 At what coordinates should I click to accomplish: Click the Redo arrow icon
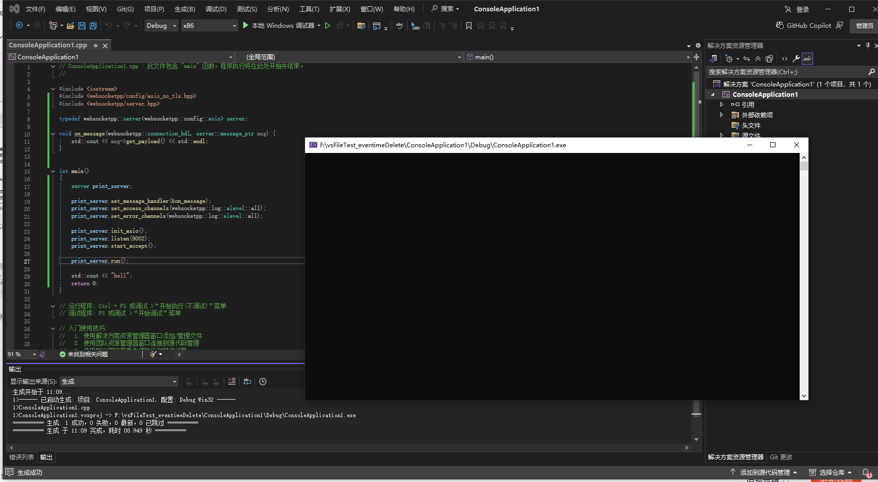(x=127, y=25)
